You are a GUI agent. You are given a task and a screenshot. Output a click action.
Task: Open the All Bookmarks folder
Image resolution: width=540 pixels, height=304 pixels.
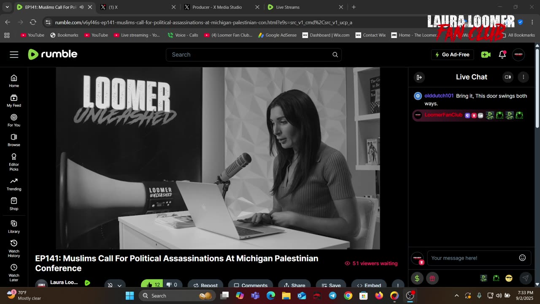click(x=518, y=35)
